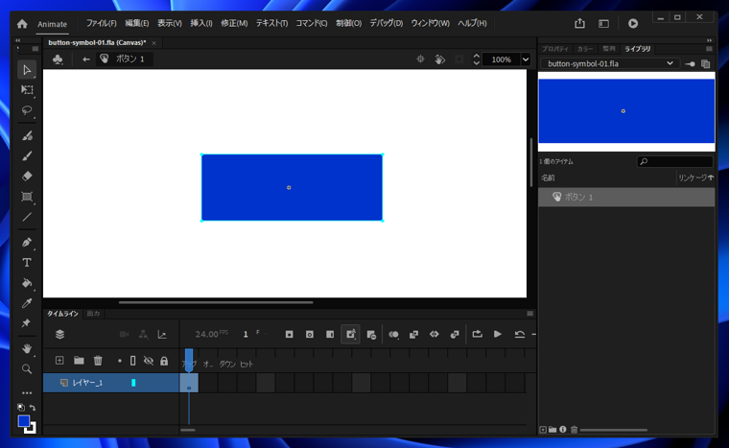Collapse the right panel with double arrows
The width and height of the screenshot is (729, 448).
point(709,40)
